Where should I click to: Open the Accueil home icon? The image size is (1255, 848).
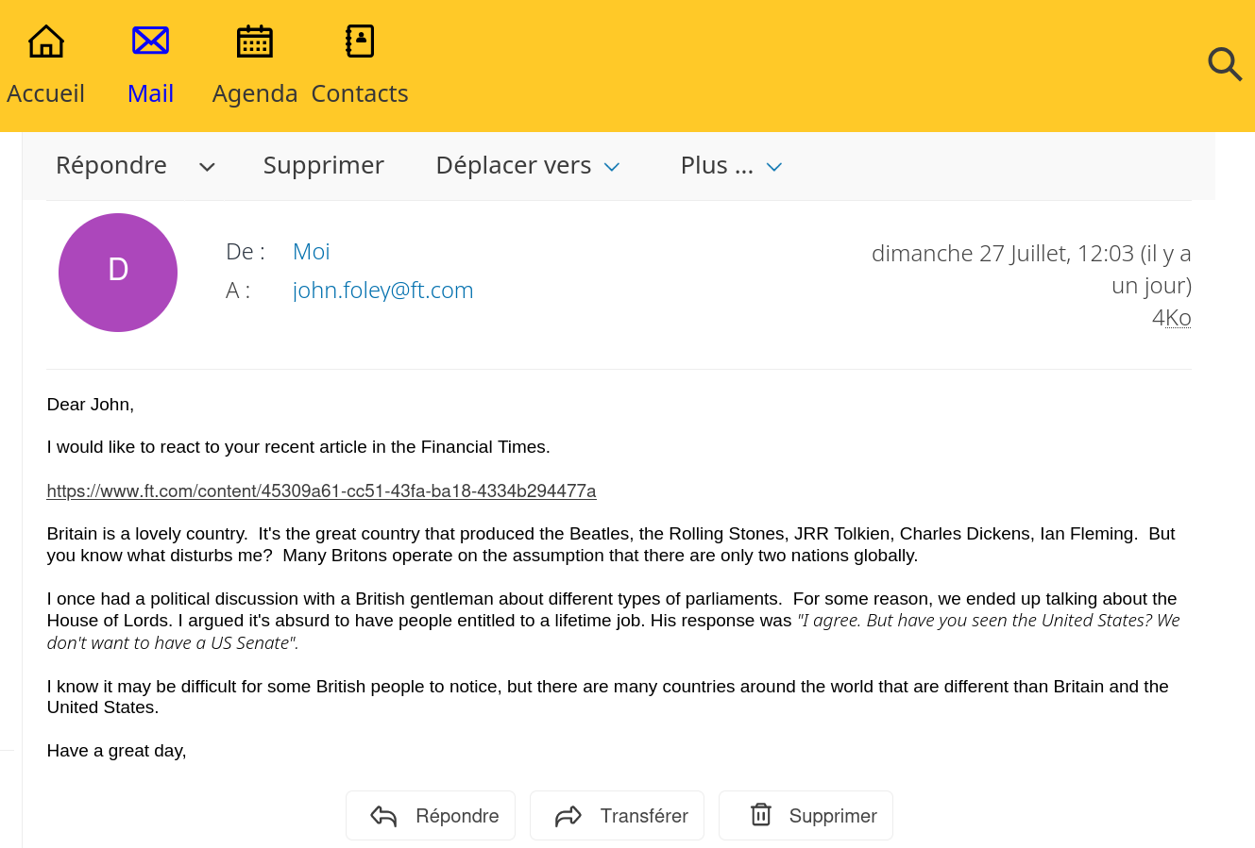(x=45, y=42)
